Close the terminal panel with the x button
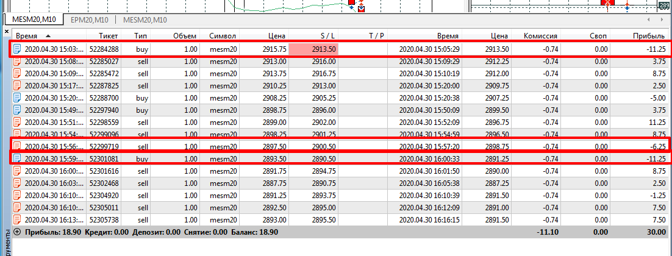This screenshot has width=672, height=256. coord(7,31)
